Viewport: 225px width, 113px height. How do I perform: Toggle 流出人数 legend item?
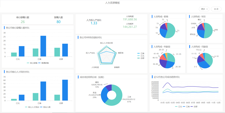click(x=45, y=107)
